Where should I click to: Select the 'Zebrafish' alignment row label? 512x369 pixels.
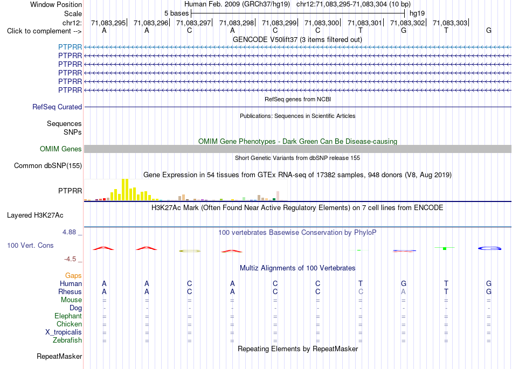pyautogui.click(x=67, y=340)
